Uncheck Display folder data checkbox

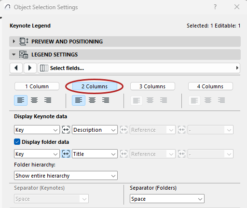point(17,142)
